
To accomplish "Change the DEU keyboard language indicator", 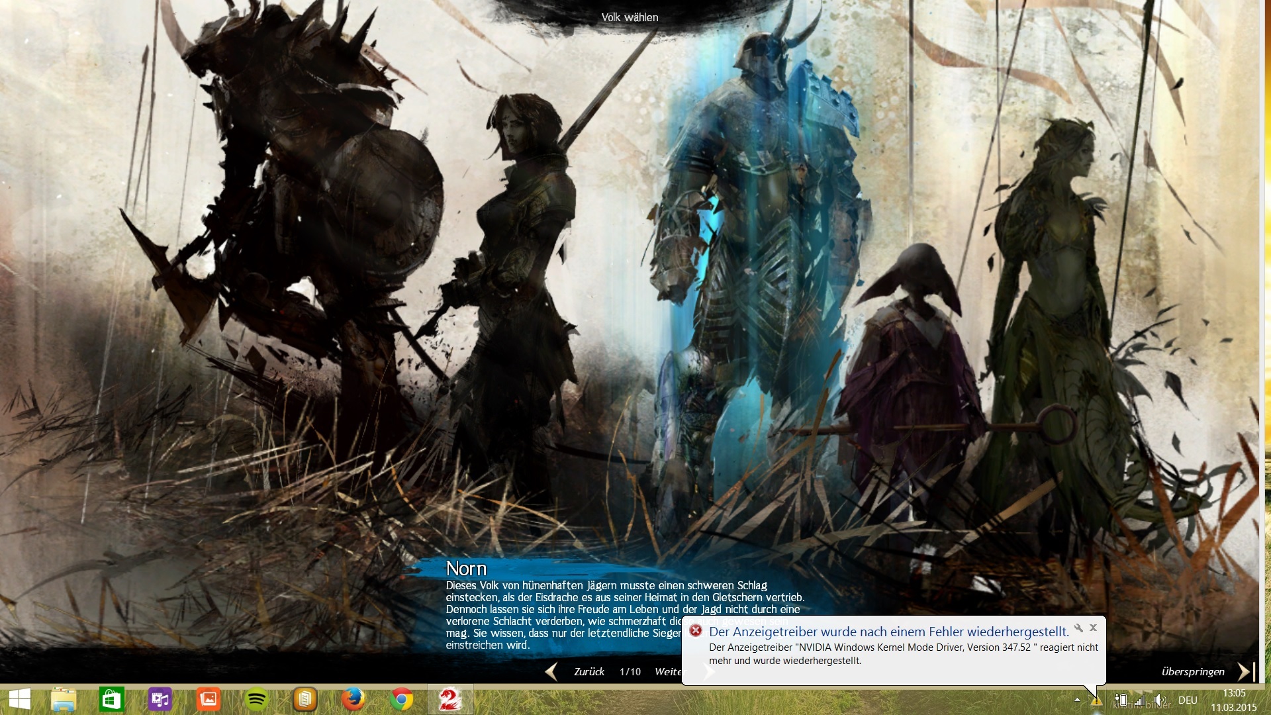I will click(1188, 700).
